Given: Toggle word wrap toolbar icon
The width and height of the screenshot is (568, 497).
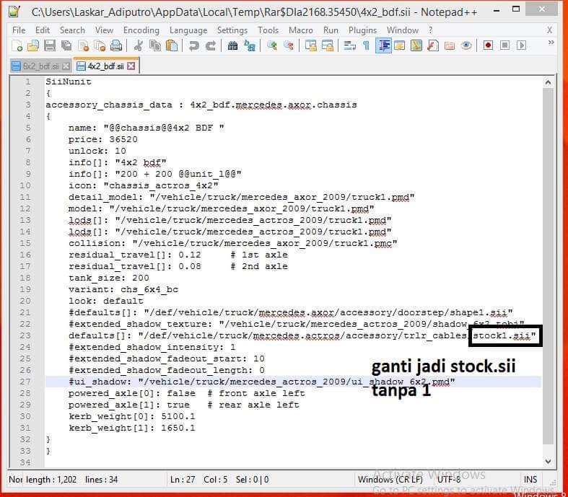Looking at the screenshot, I should pos(349,45).
